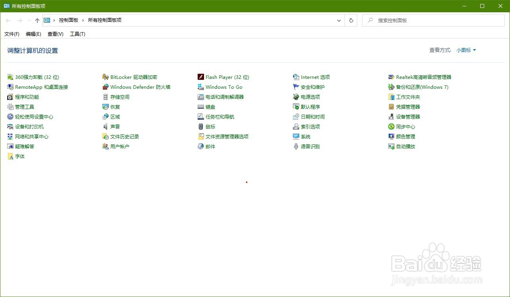Open Realtek高清晰音频管理器 link
The height and width of the screenshot is (297, 510).
coord(424,77)
